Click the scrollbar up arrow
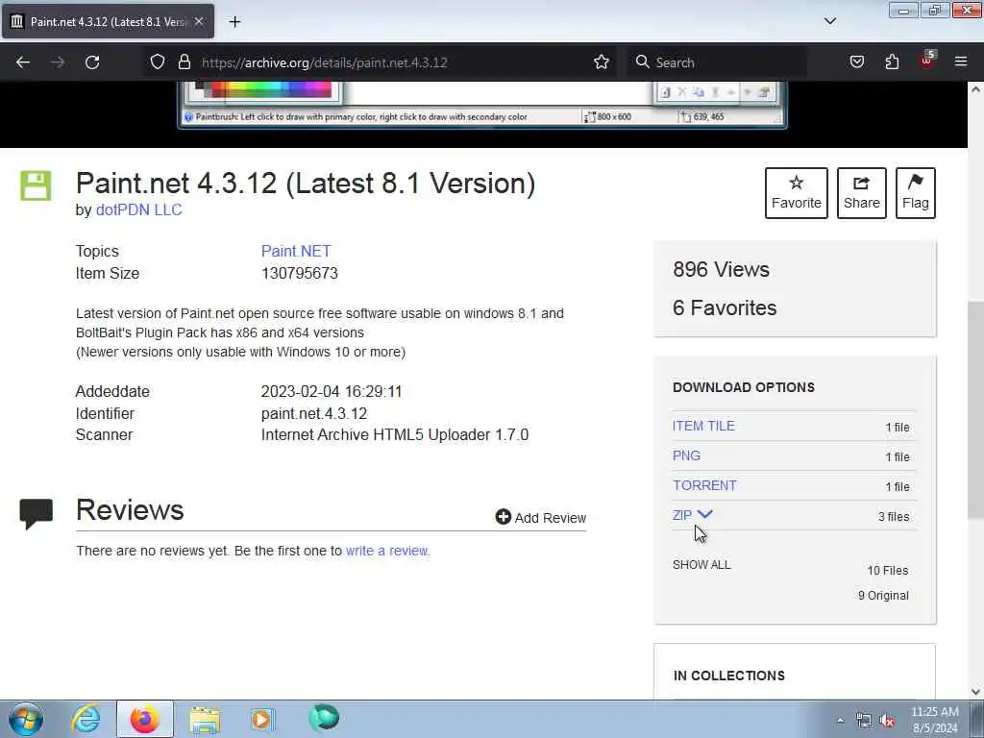Image resolution: width=984 pixels, height=738 pixels. coord(976,89)
